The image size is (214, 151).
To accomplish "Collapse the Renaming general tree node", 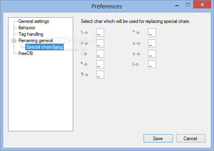I will pyautogui.click(x=14, y=41).
